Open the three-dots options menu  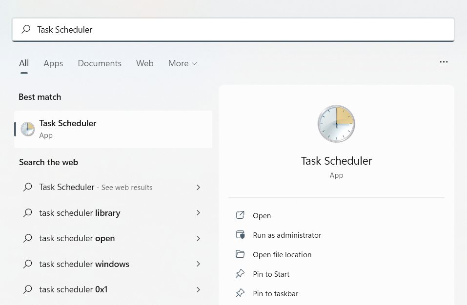coord(444,62)
